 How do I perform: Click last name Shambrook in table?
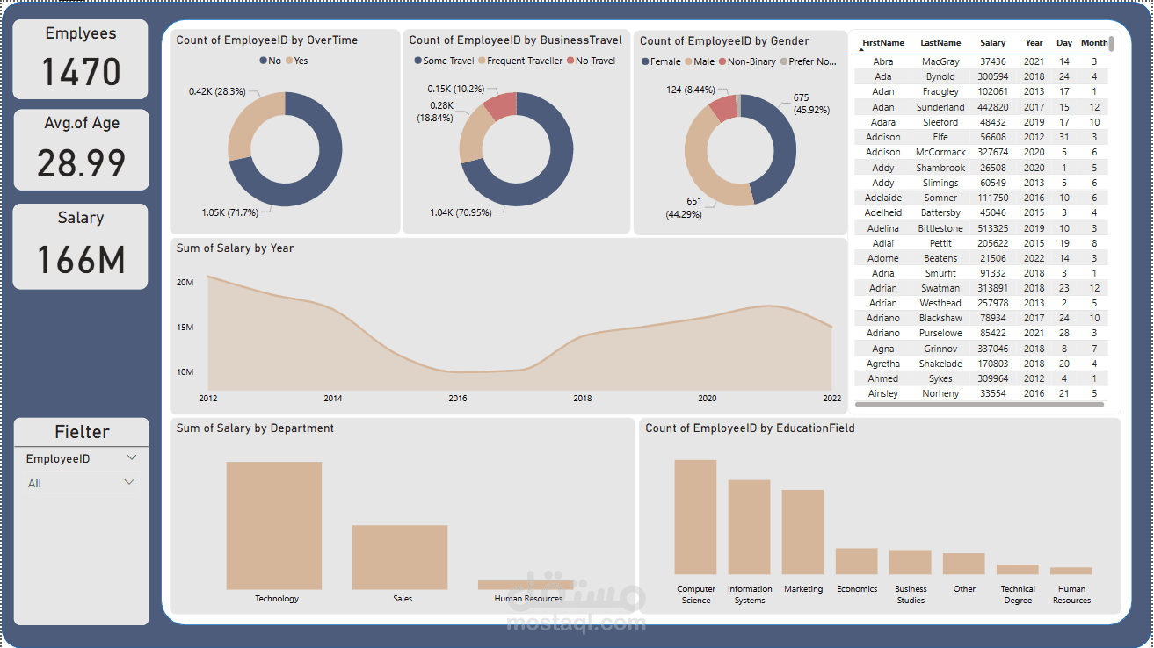pos(940,168)
